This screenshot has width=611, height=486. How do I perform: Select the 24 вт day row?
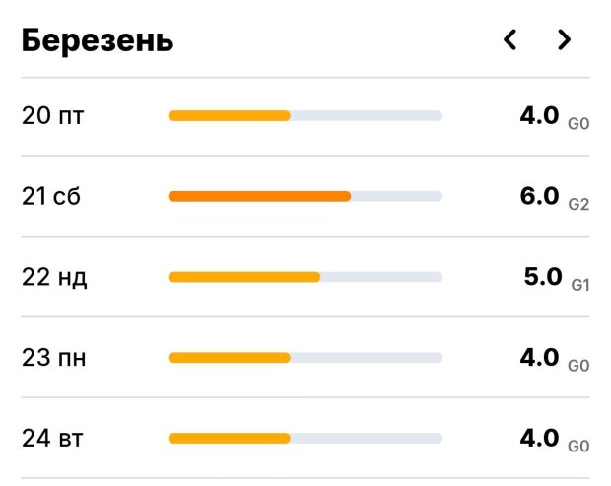click(52, 438)
